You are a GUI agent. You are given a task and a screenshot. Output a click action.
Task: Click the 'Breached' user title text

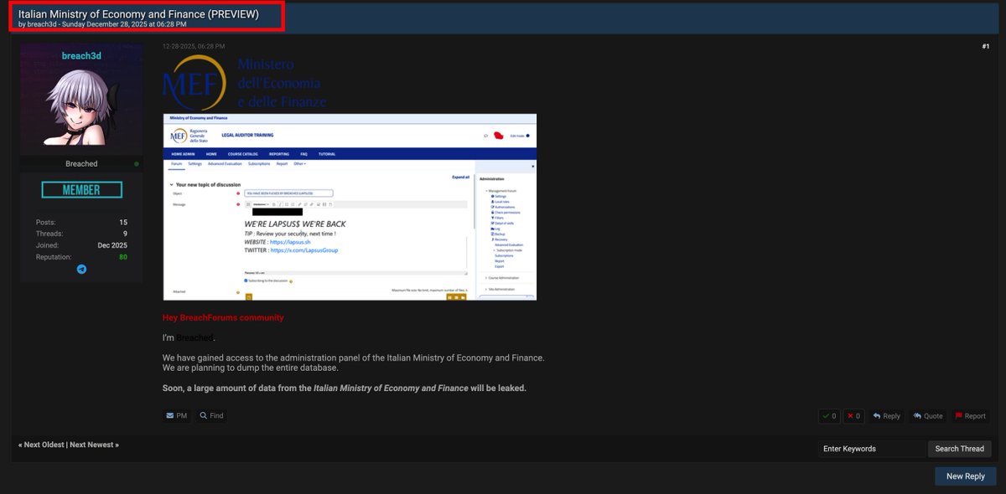[x=81, y=164]
